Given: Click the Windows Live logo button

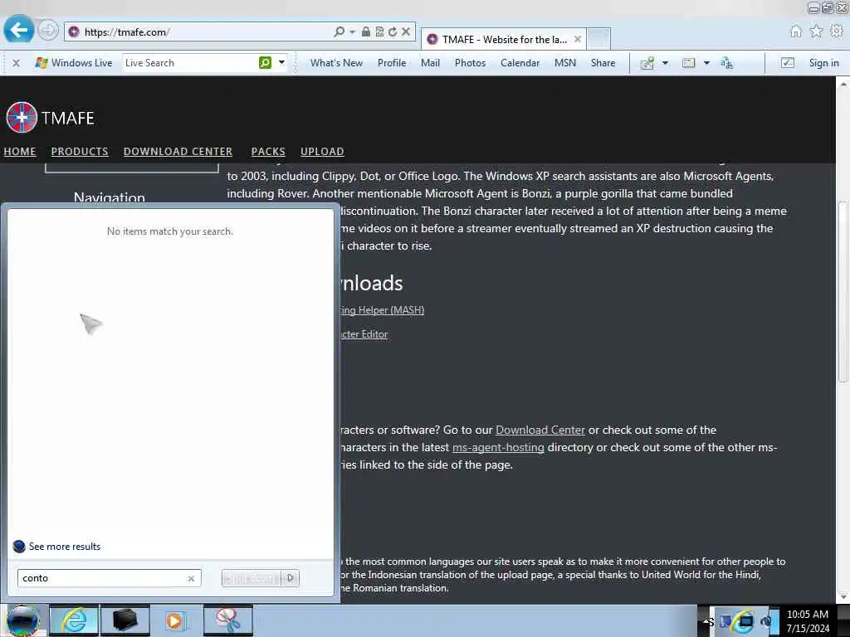Looking at the screenshot, I should [x=74, y=63].
